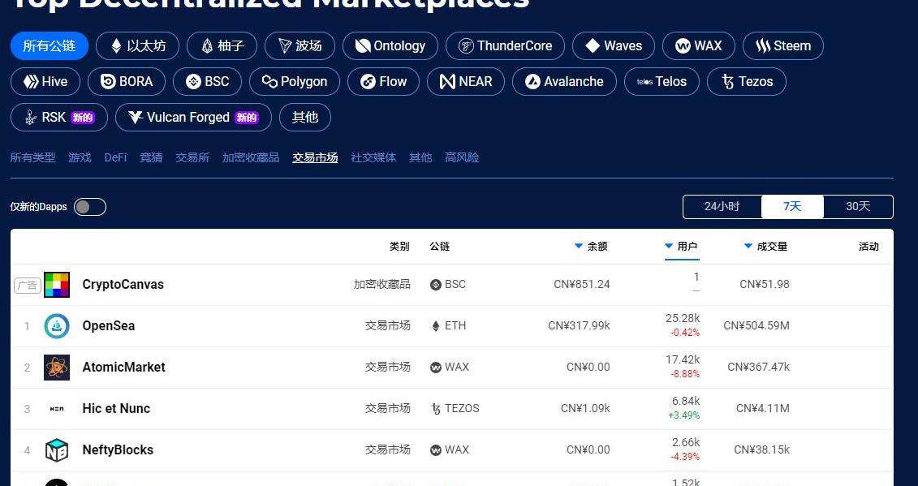918x486 pixels.
Task: Toggle the 仅新的Dapps switch
Action: pos(90,207)
